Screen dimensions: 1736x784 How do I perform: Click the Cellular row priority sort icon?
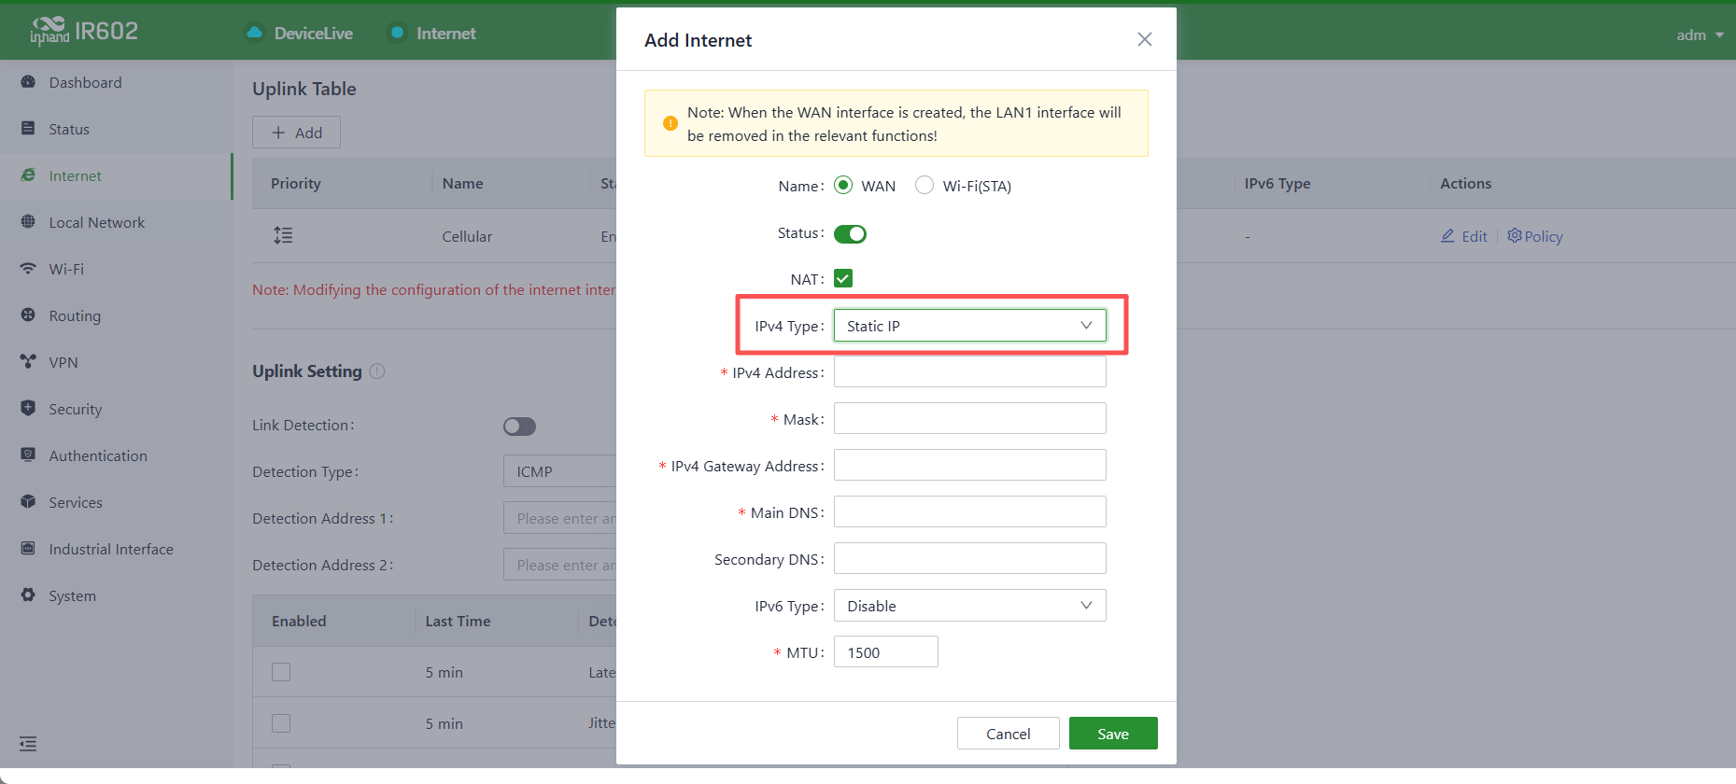click(x=283, y=235)
